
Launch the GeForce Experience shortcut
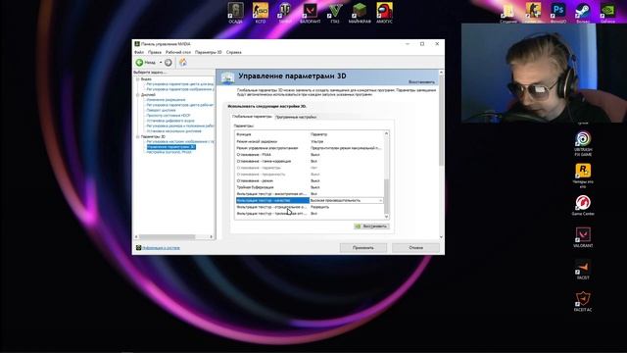point(607,13)
